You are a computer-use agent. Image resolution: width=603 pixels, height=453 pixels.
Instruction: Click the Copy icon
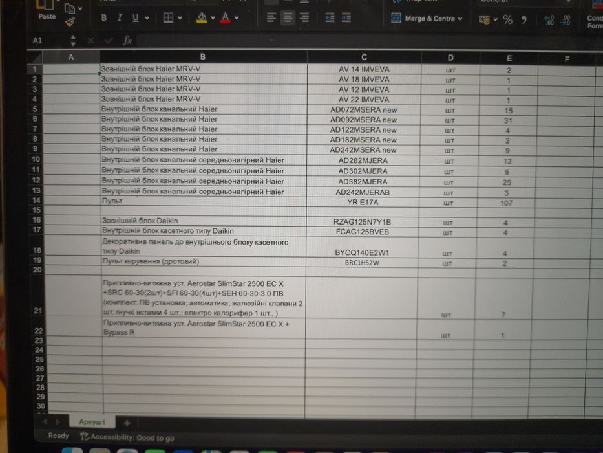point(70,8)
